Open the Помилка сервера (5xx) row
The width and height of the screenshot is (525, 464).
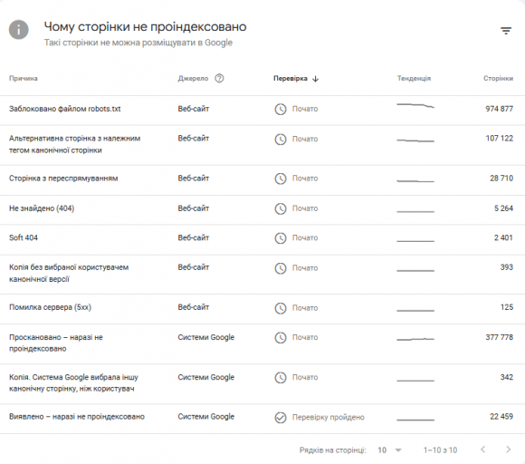(262, 309)
